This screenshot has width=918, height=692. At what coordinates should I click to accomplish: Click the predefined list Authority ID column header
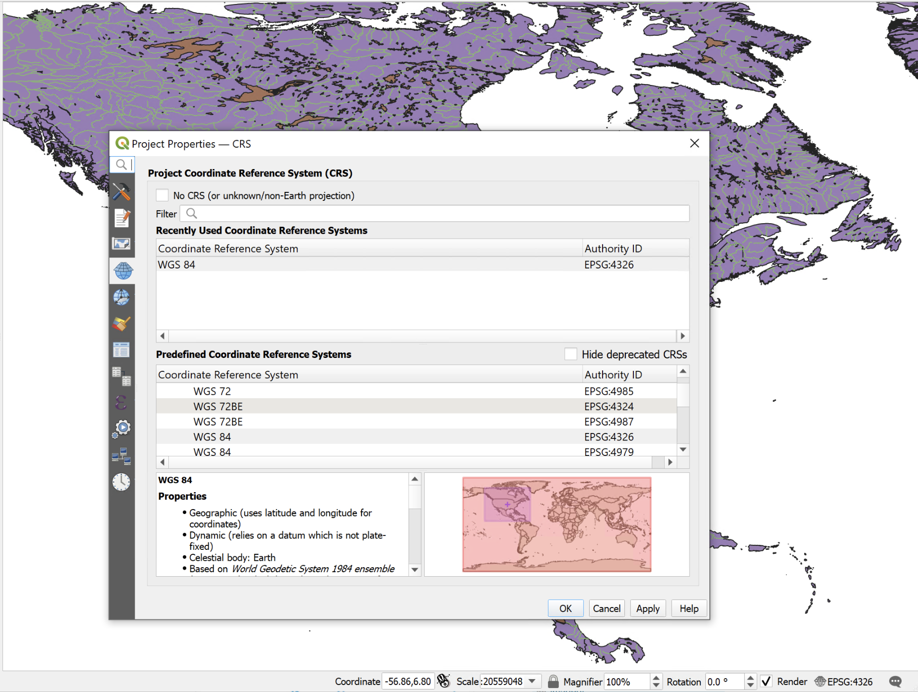pos(629,374)
